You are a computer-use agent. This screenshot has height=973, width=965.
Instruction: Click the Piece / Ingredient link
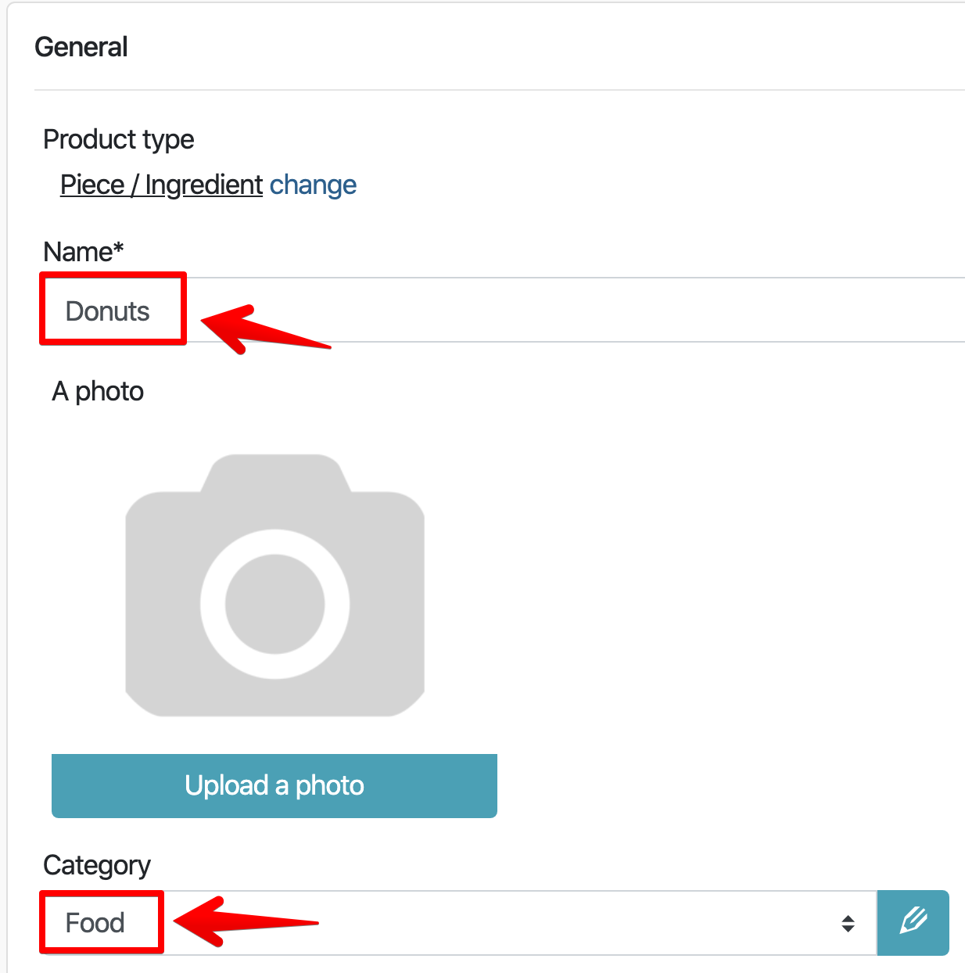coord(161,185)
